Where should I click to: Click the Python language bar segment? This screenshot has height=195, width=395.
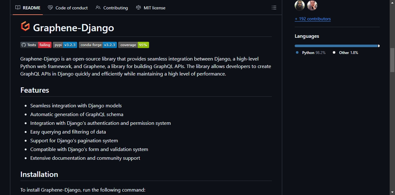336,46
